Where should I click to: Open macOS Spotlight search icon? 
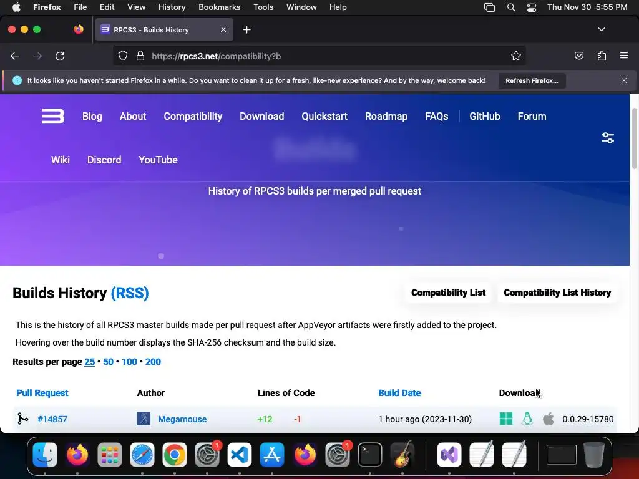point(511,7)
